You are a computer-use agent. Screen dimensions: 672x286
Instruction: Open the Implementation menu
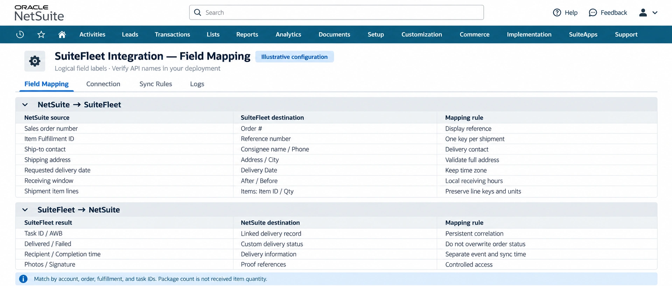(529, 34)
